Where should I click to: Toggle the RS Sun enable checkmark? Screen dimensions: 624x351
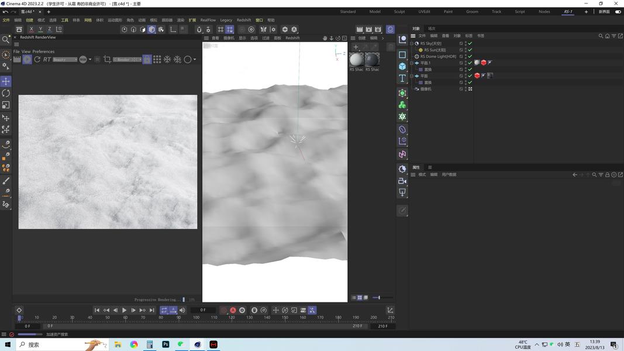[x=470, y=50]
